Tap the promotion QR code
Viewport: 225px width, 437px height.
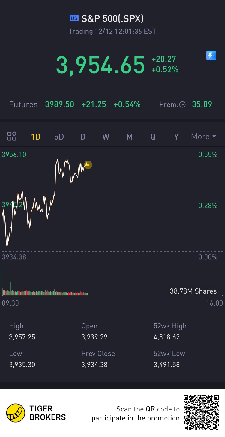click(x=201, y=413)
